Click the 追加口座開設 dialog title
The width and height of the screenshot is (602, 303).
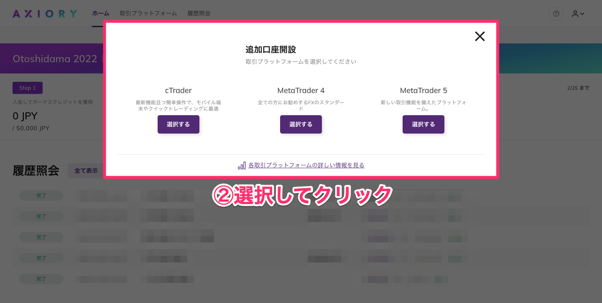tap(270, 49)
